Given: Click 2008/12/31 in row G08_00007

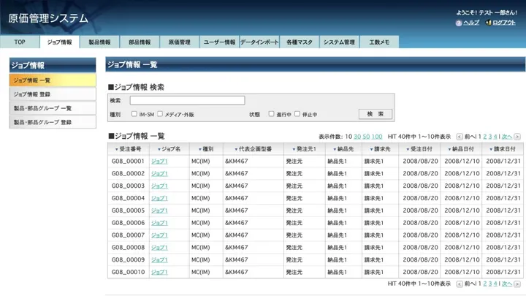Looking at the screenshot, I should coord(503,235).
